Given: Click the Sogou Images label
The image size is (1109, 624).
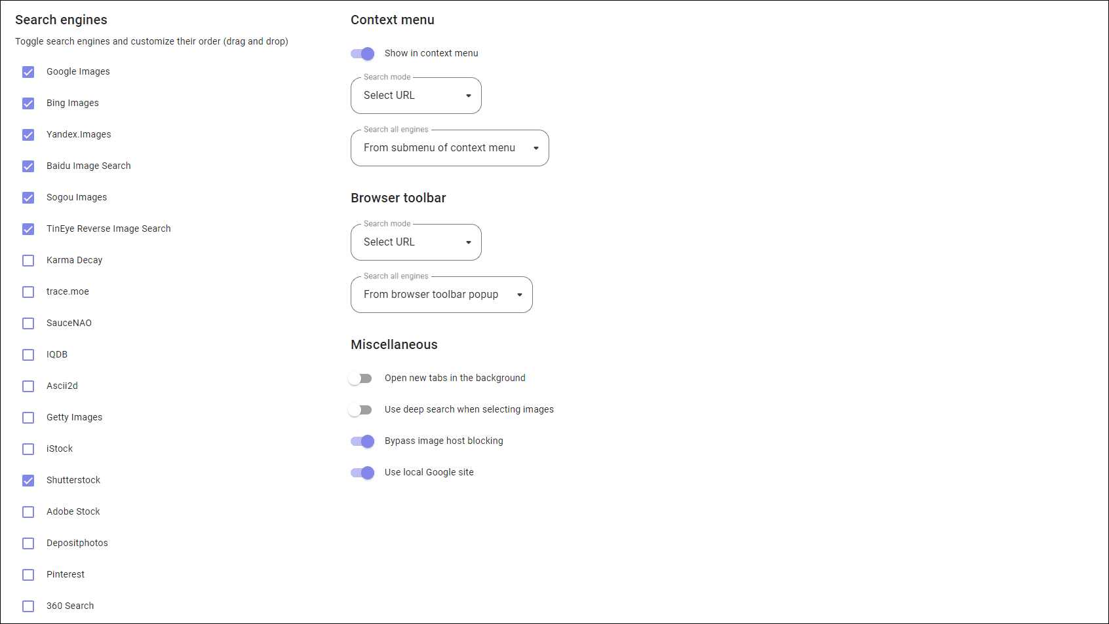Looking at the screenshot, I should 77,197.
